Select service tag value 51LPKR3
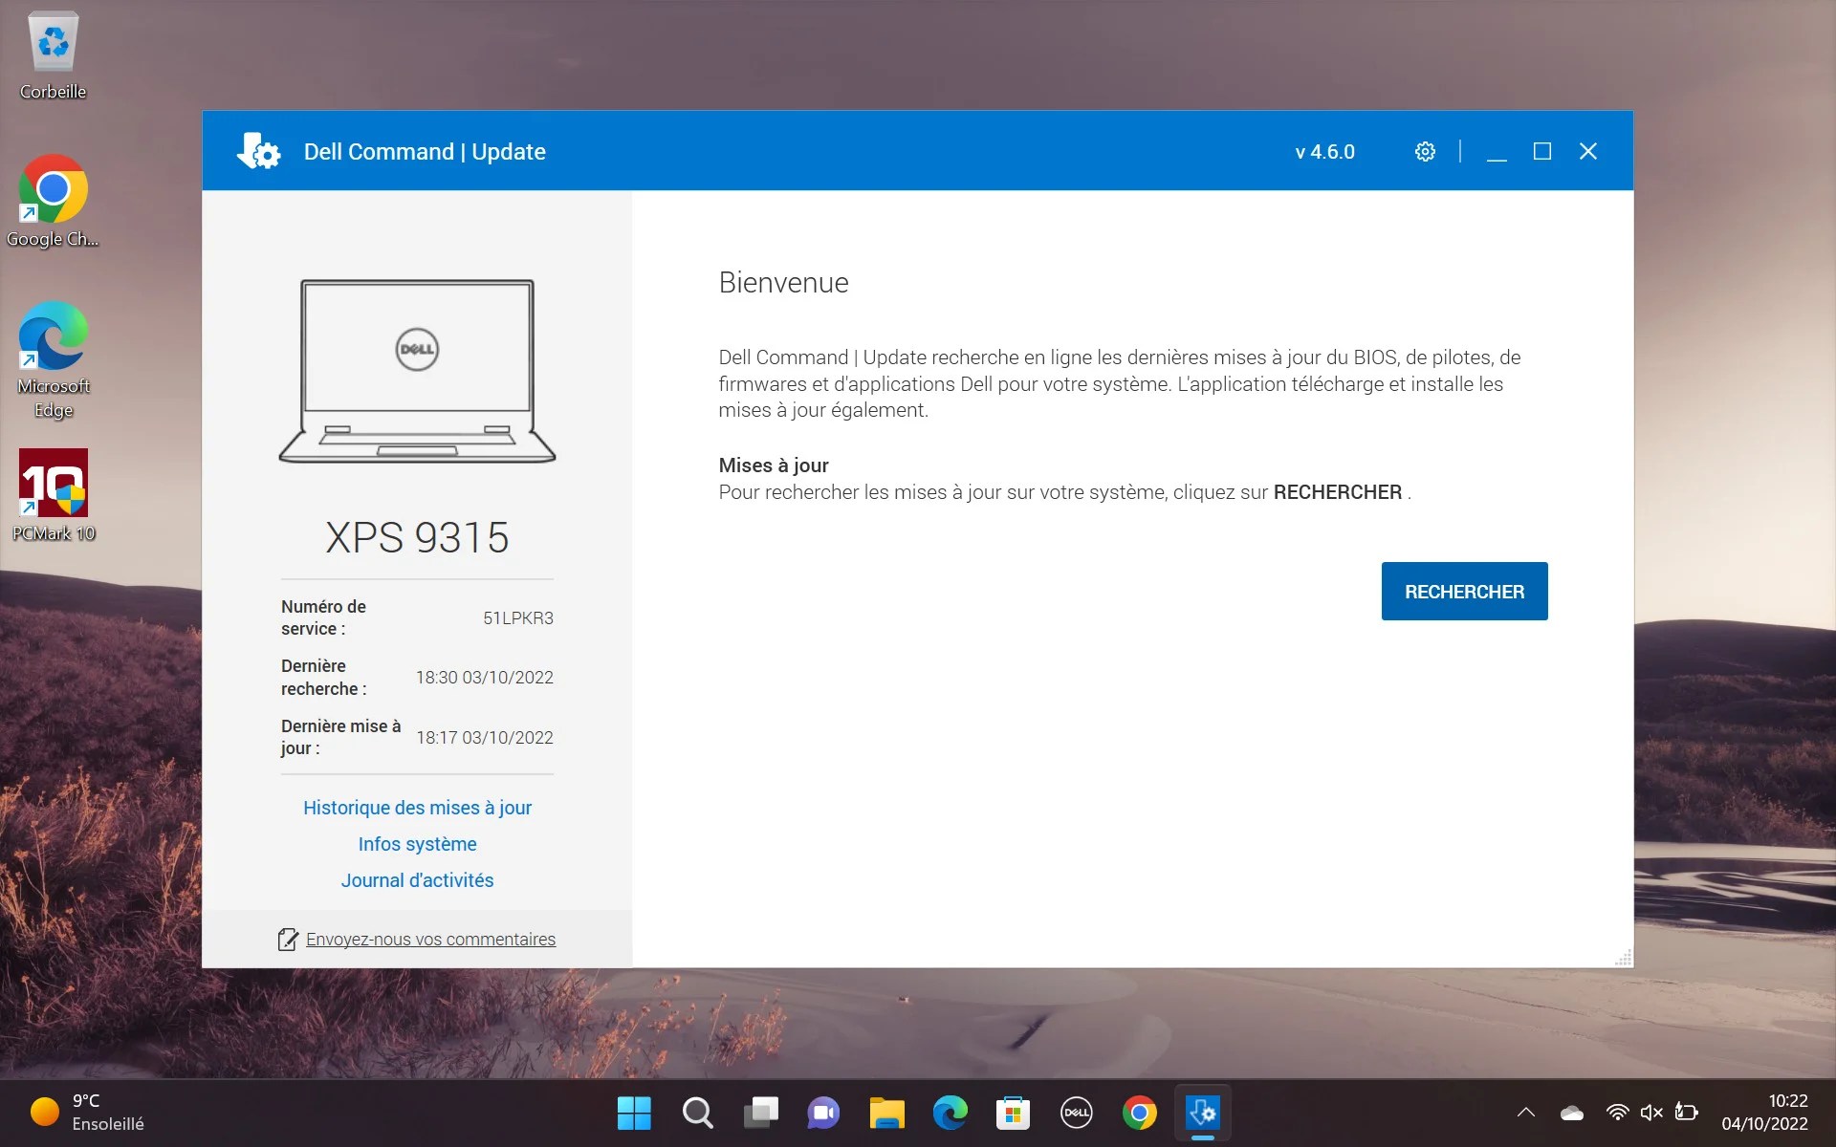Viewport: 1836px width, 1147px height. pyautogui.click(x=517, y=618)
